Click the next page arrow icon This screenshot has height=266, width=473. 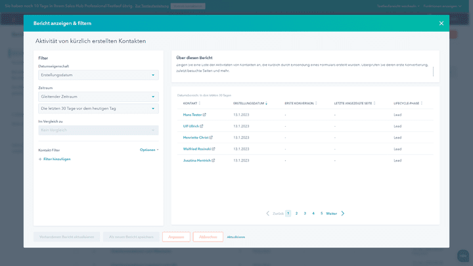point(343,213)
